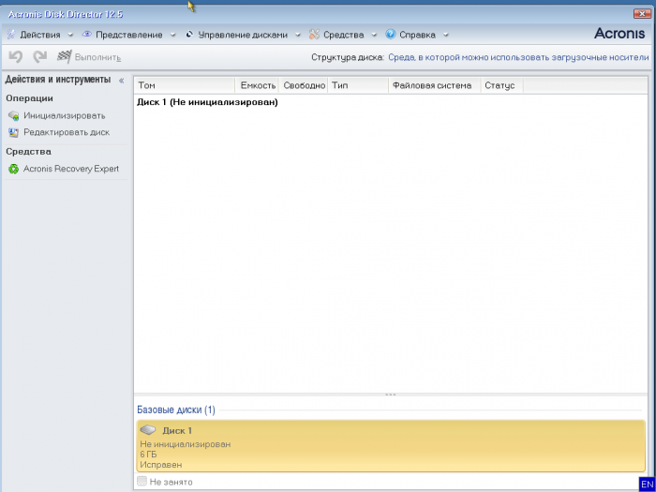
Task: Expand the Представление dropdown arrow
Action: pos(171,36)
